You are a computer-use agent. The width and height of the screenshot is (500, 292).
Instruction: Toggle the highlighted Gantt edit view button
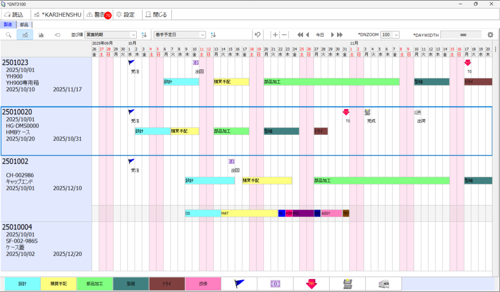click(25, 35)
